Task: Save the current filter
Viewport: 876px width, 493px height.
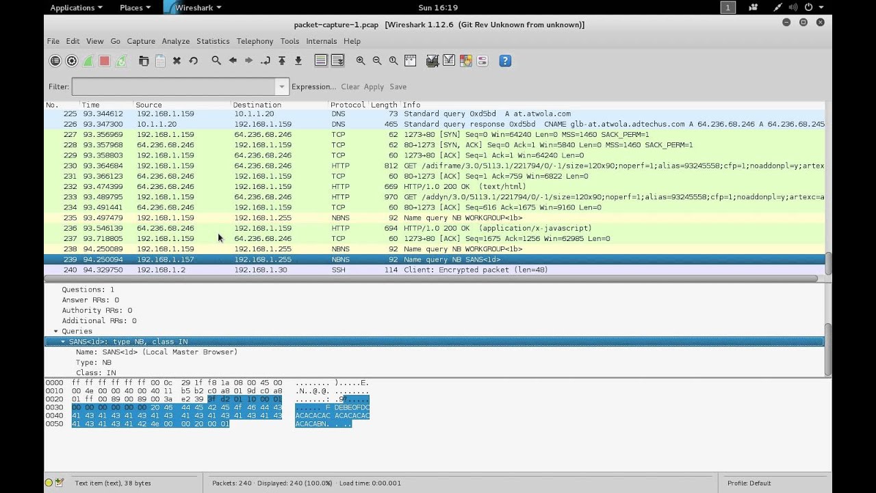Action: click(398, 87)
